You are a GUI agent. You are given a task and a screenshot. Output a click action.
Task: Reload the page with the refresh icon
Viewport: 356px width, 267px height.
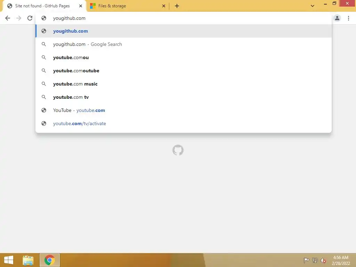coord(30,18)
